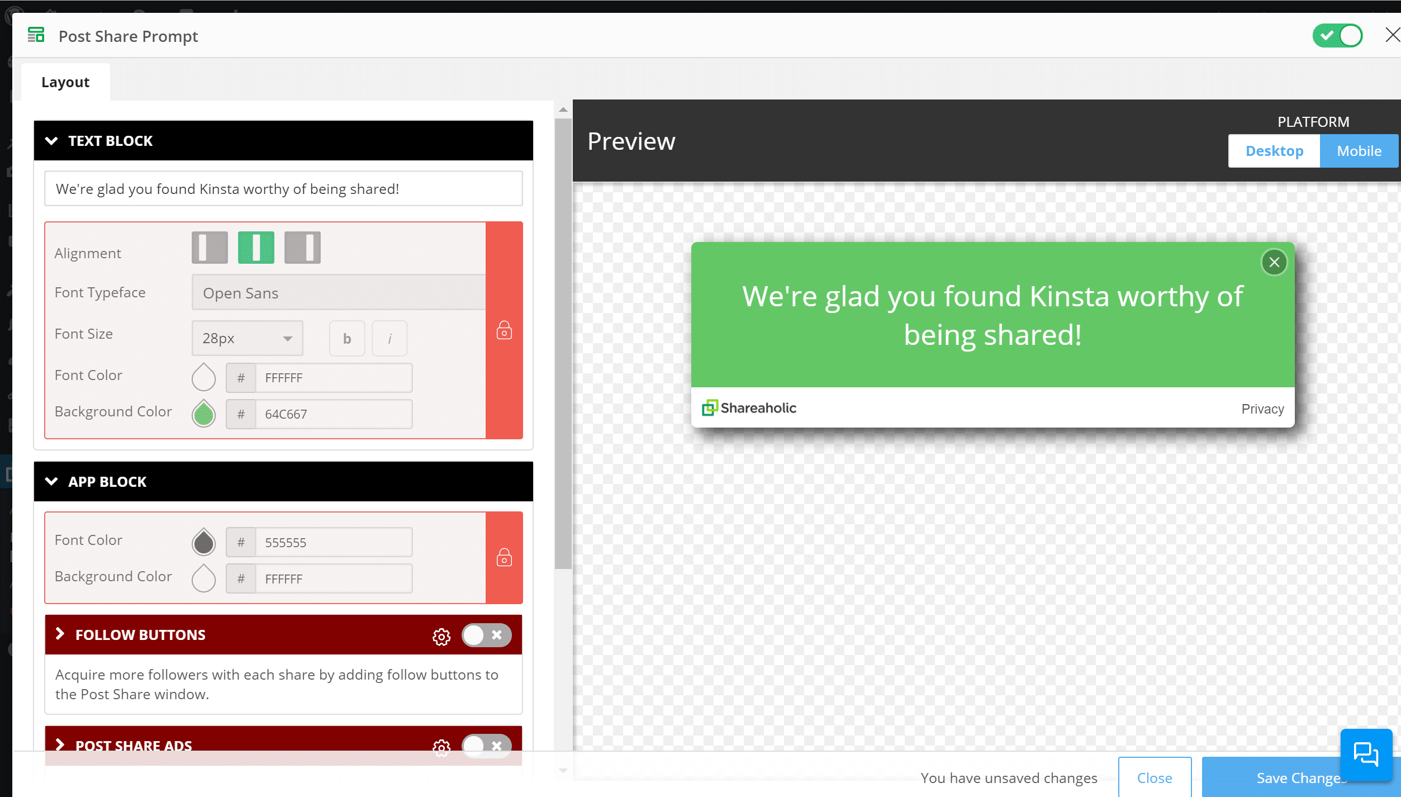Screen dimensions: 1401x797
Task: Toggle the Post Share Prompt enable switch
Action: (x=1337, y=36)
